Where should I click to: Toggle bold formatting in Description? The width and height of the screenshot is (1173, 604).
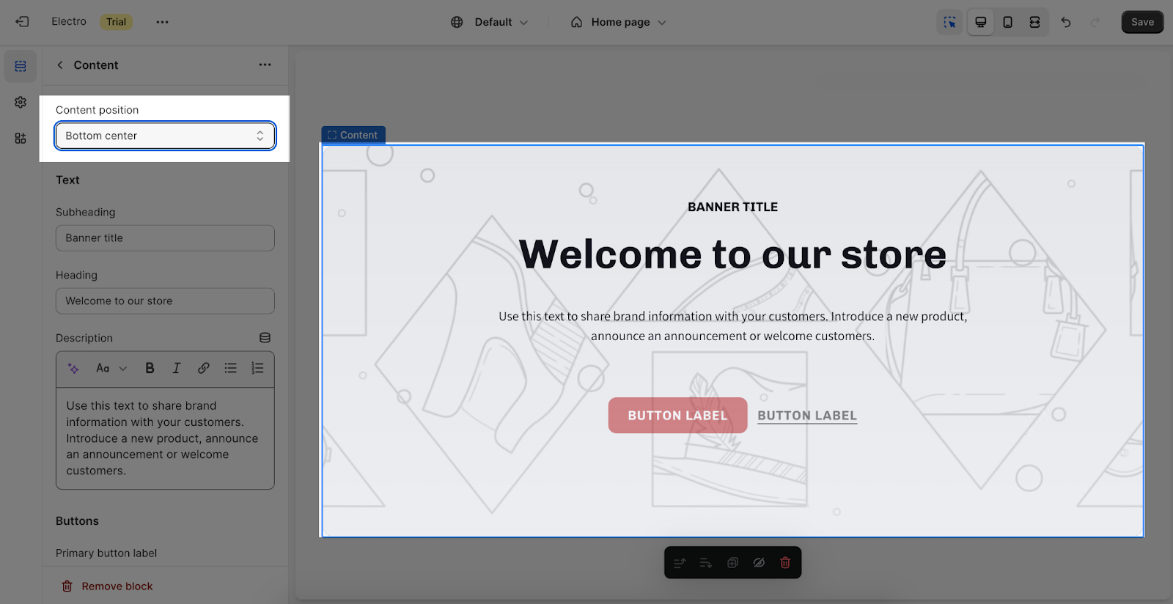(x=150, y=368)
